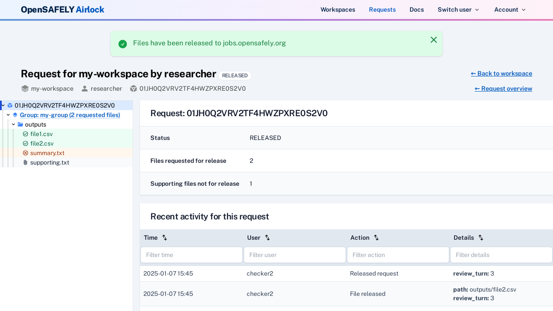Click the 'Released request' action cell

374,273
